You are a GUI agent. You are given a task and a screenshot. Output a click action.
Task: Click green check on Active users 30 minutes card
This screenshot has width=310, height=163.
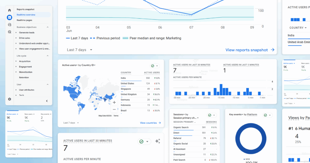(141, 142)
